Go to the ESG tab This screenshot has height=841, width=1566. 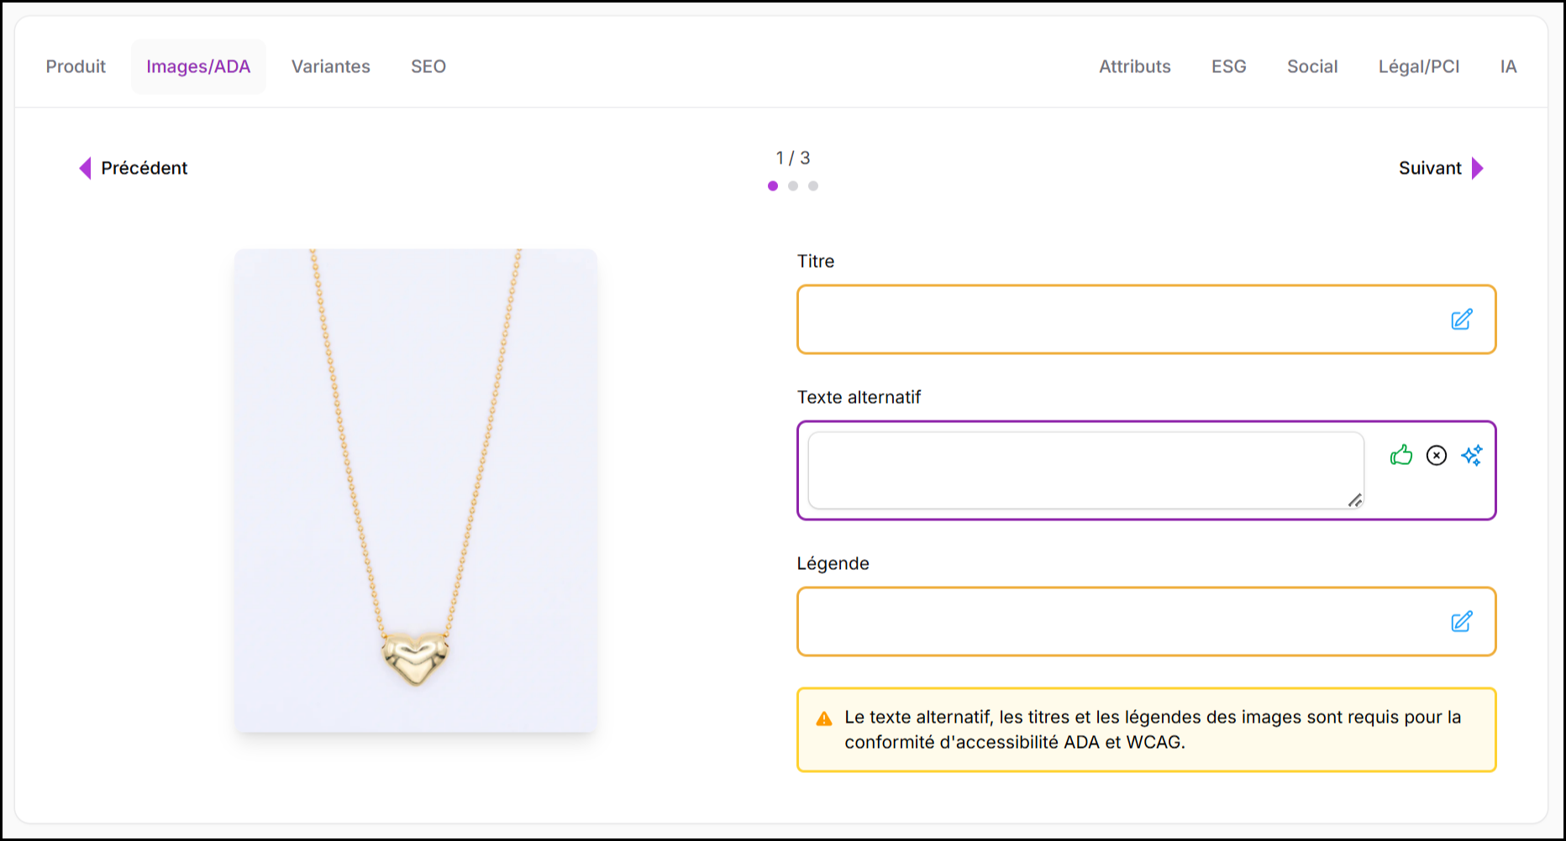point(1229,67)
